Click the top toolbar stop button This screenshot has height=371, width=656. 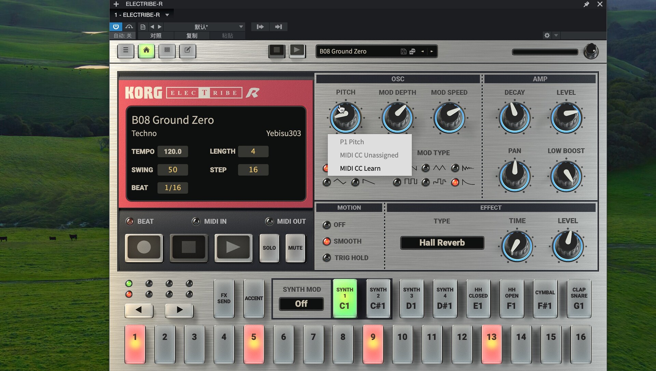pyautogui.click(x=277, y=51)
